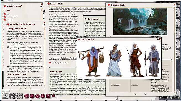Go to previous page in Races of Chult story

[x=76, y=98]
